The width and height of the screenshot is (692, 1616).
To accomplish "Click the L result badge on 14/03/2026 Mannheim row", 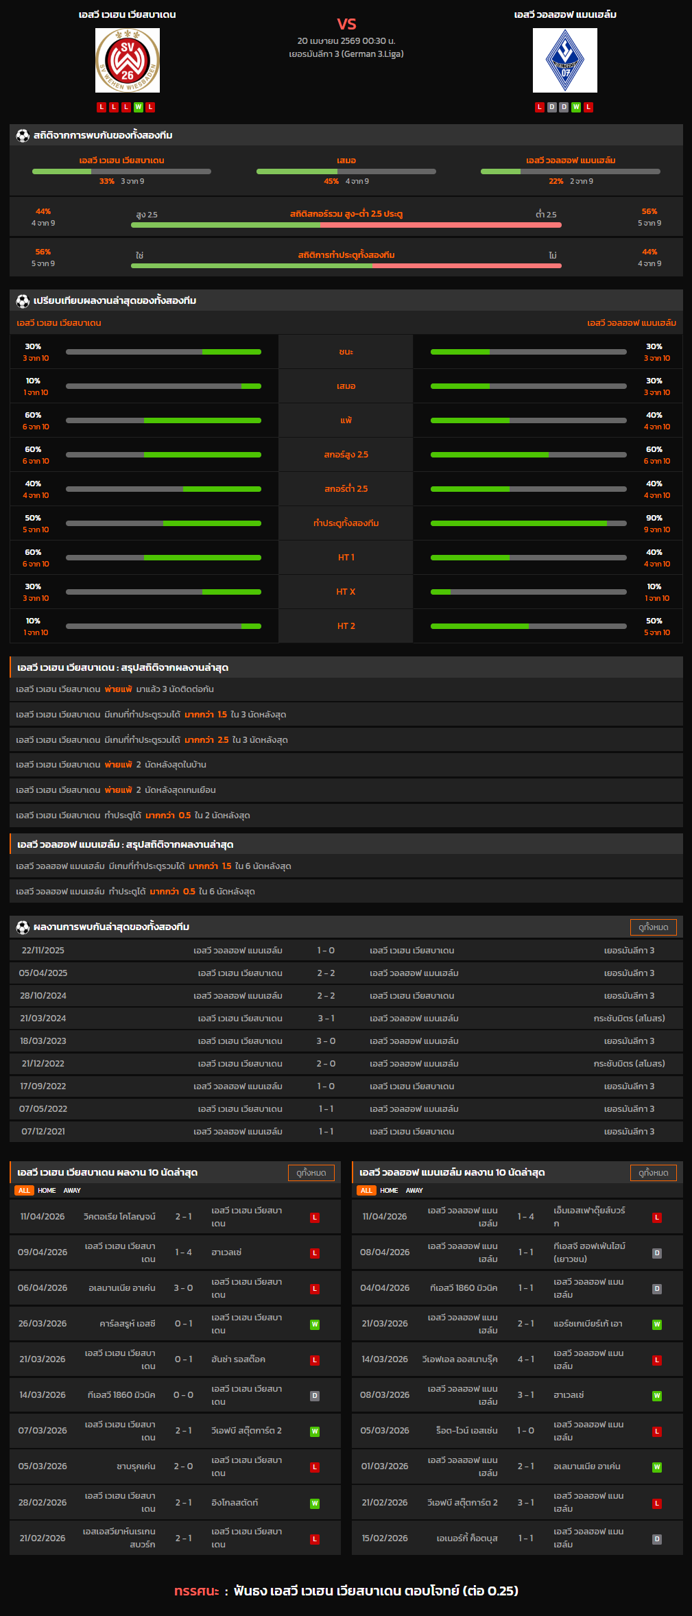I will coord(656,1360).
